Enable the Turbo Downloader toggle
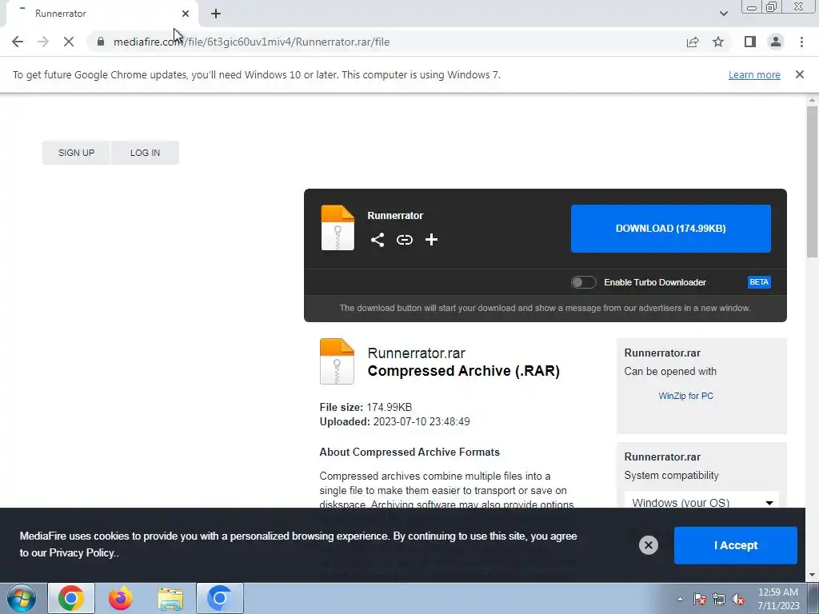Viewport: 819px width, 614px height. click(583, 282)
